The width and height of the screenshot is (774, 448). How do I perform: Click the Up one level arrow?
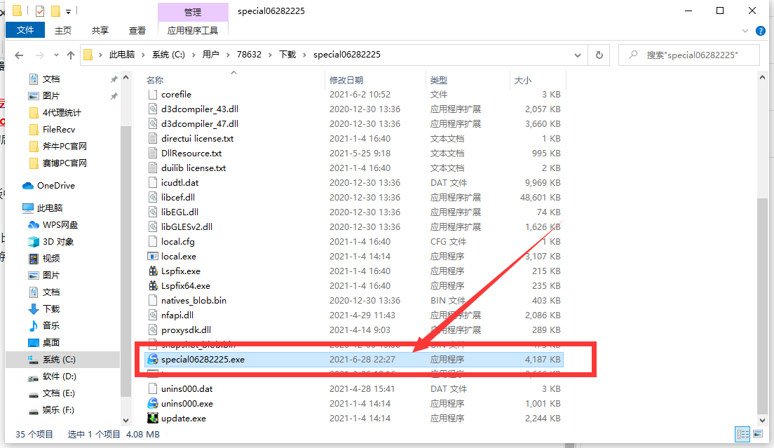click(x=70, y=55)
